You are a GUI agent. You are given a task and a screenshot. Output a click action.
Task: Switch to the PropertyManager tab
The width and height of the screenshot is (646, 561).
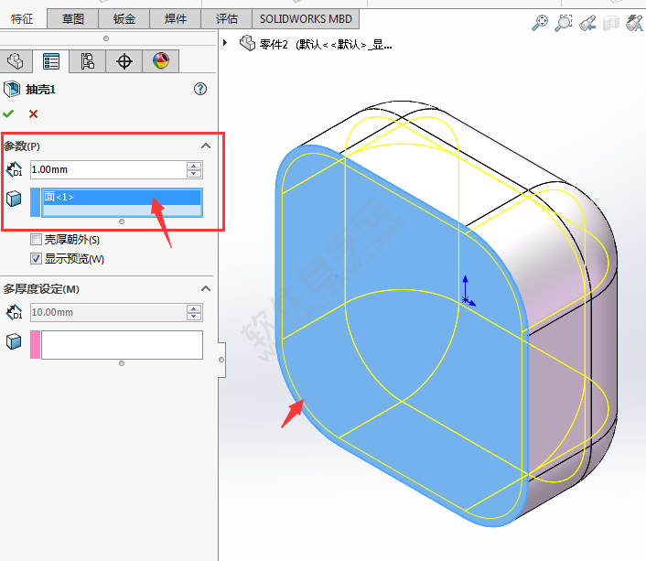point(51,61)
